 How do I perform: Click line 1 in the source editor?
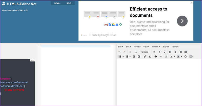76,46
